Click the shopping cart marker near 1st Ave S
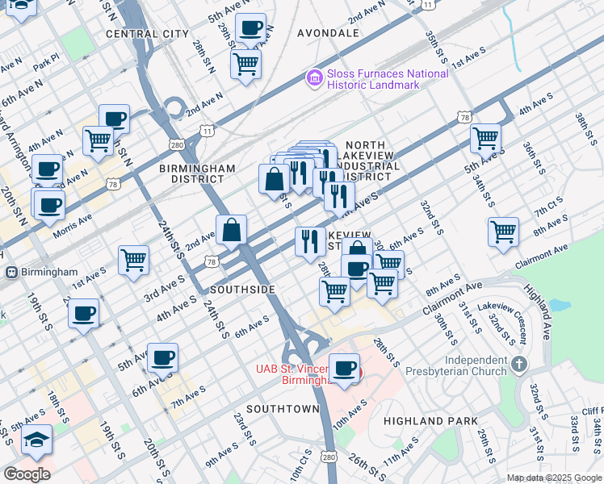Screen dimensions: 604x484 tap(134, 261)
